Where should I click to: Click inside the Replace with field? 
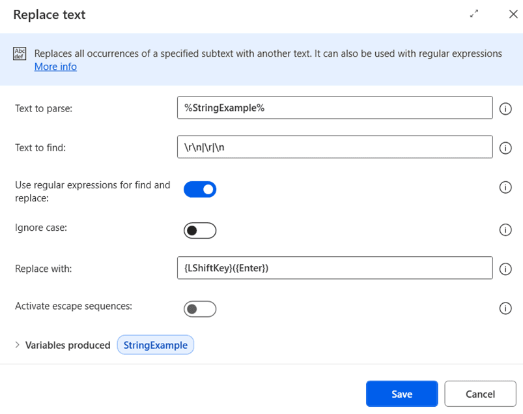point(334,268)
